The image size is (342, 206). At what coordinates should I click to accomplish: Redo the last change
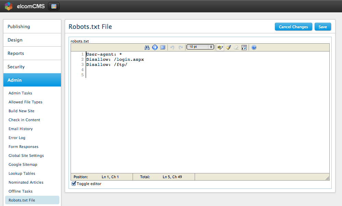tap(180, 47)
